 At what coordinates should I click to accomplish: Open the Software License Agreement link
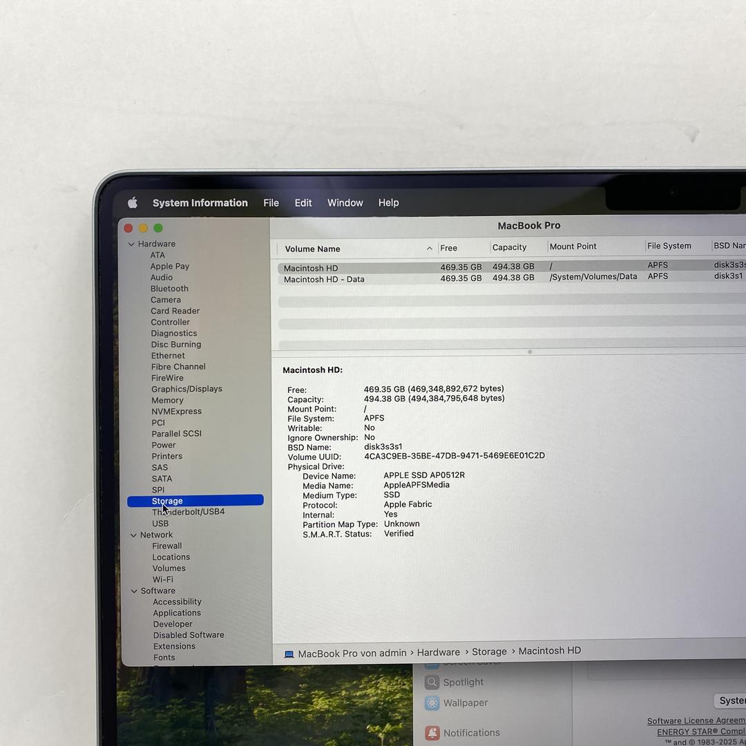click(x=696, y=721)
